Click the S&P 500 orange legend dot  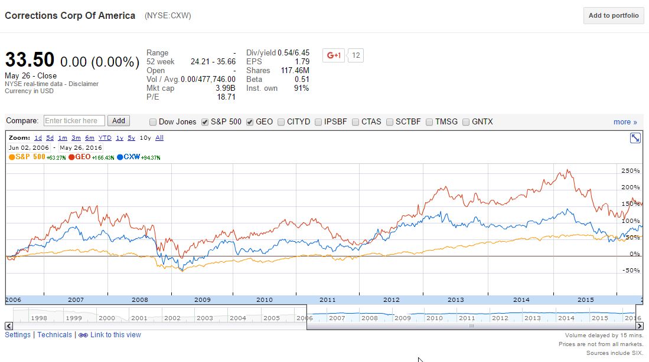coord(12,157)
